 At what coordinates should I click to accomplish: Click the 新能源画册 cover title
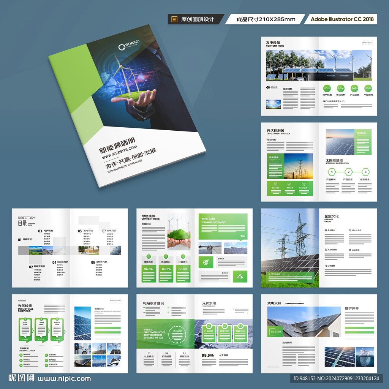pyautogui.click(x=117, y=145)
